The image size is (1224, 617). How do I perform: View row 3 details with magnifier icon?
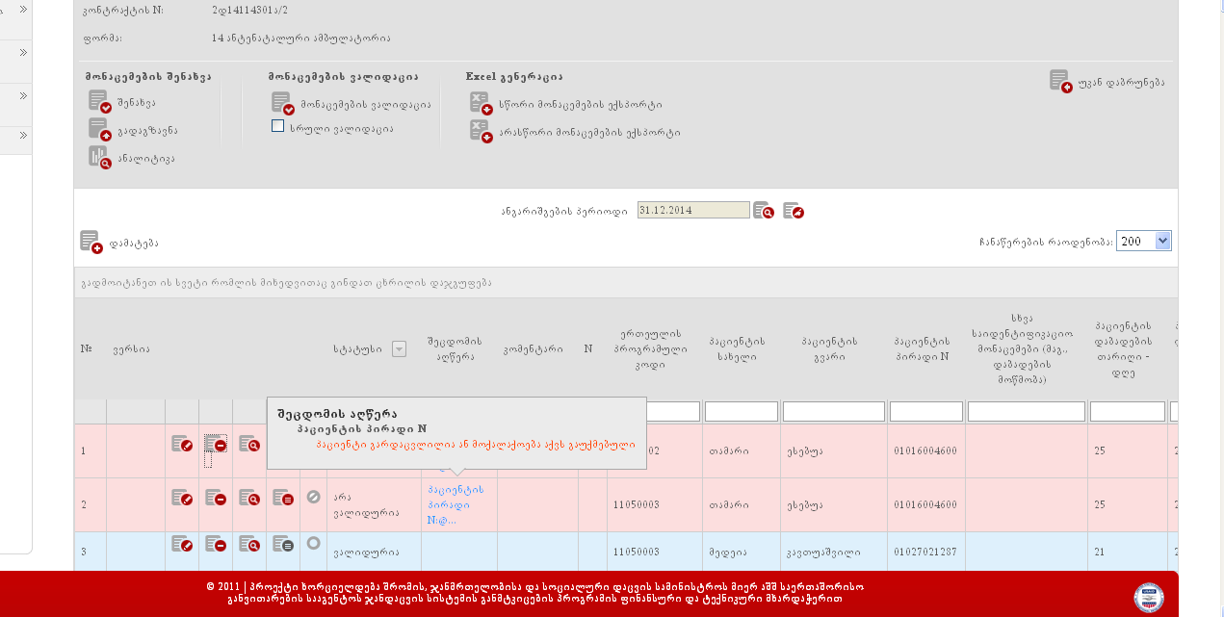point(249,545)
